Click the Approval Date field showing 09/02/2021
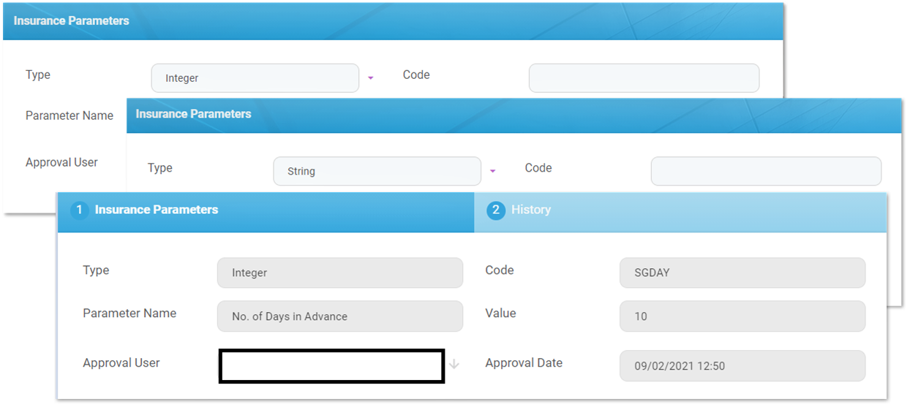The height and width of the screenshot is (407, 910). point(742,365)
